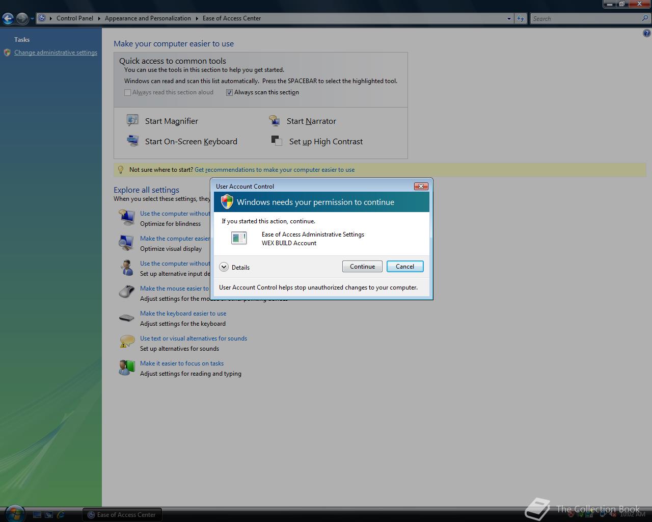Click Ease of Access Center taskbar button

coord(122,515)
